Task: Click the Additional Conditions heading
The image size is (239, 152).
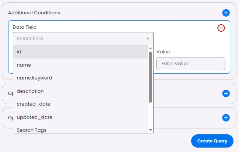Action: (x=34, y=13)
